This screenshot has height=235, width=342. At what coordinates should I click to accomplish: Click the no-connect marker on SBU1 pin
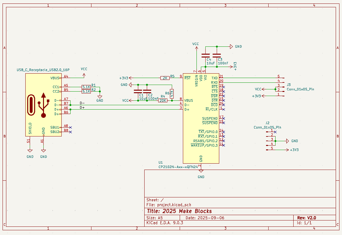point(70,127)
